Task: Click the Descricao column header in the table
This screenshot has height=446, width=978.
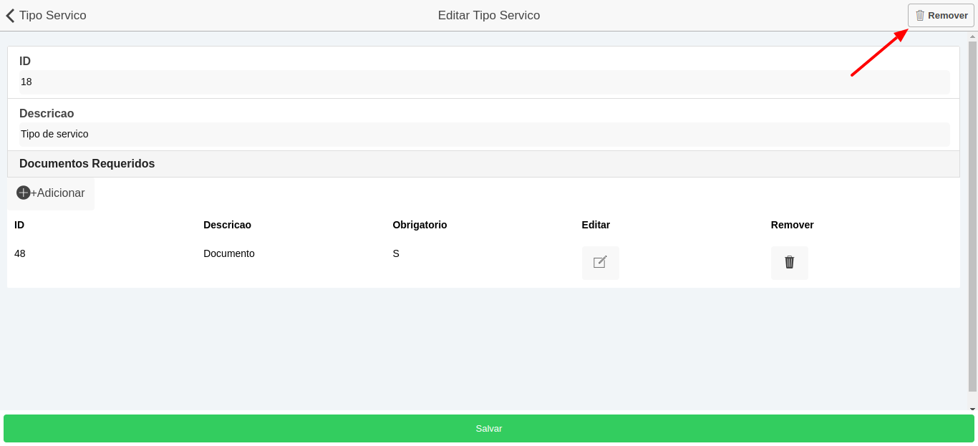Action: pos(227,225)
